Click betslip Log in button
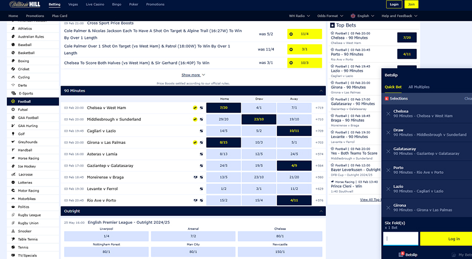472x259 pixels. pos(446,239)
